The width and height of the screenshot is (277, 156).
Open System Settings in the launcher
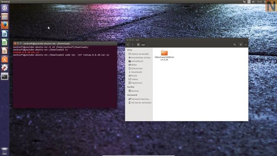[5, 68]
